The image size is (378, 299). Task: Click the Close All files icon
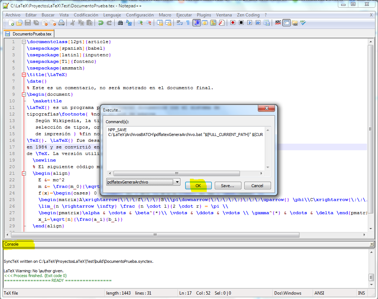click(53, 23)
